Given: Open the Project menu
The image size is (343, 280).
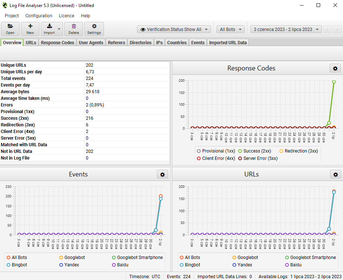Looking at the screenshot, I should [12, 16].
